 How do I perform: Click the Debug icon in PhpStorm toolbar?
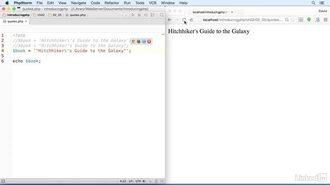(139, 15)
